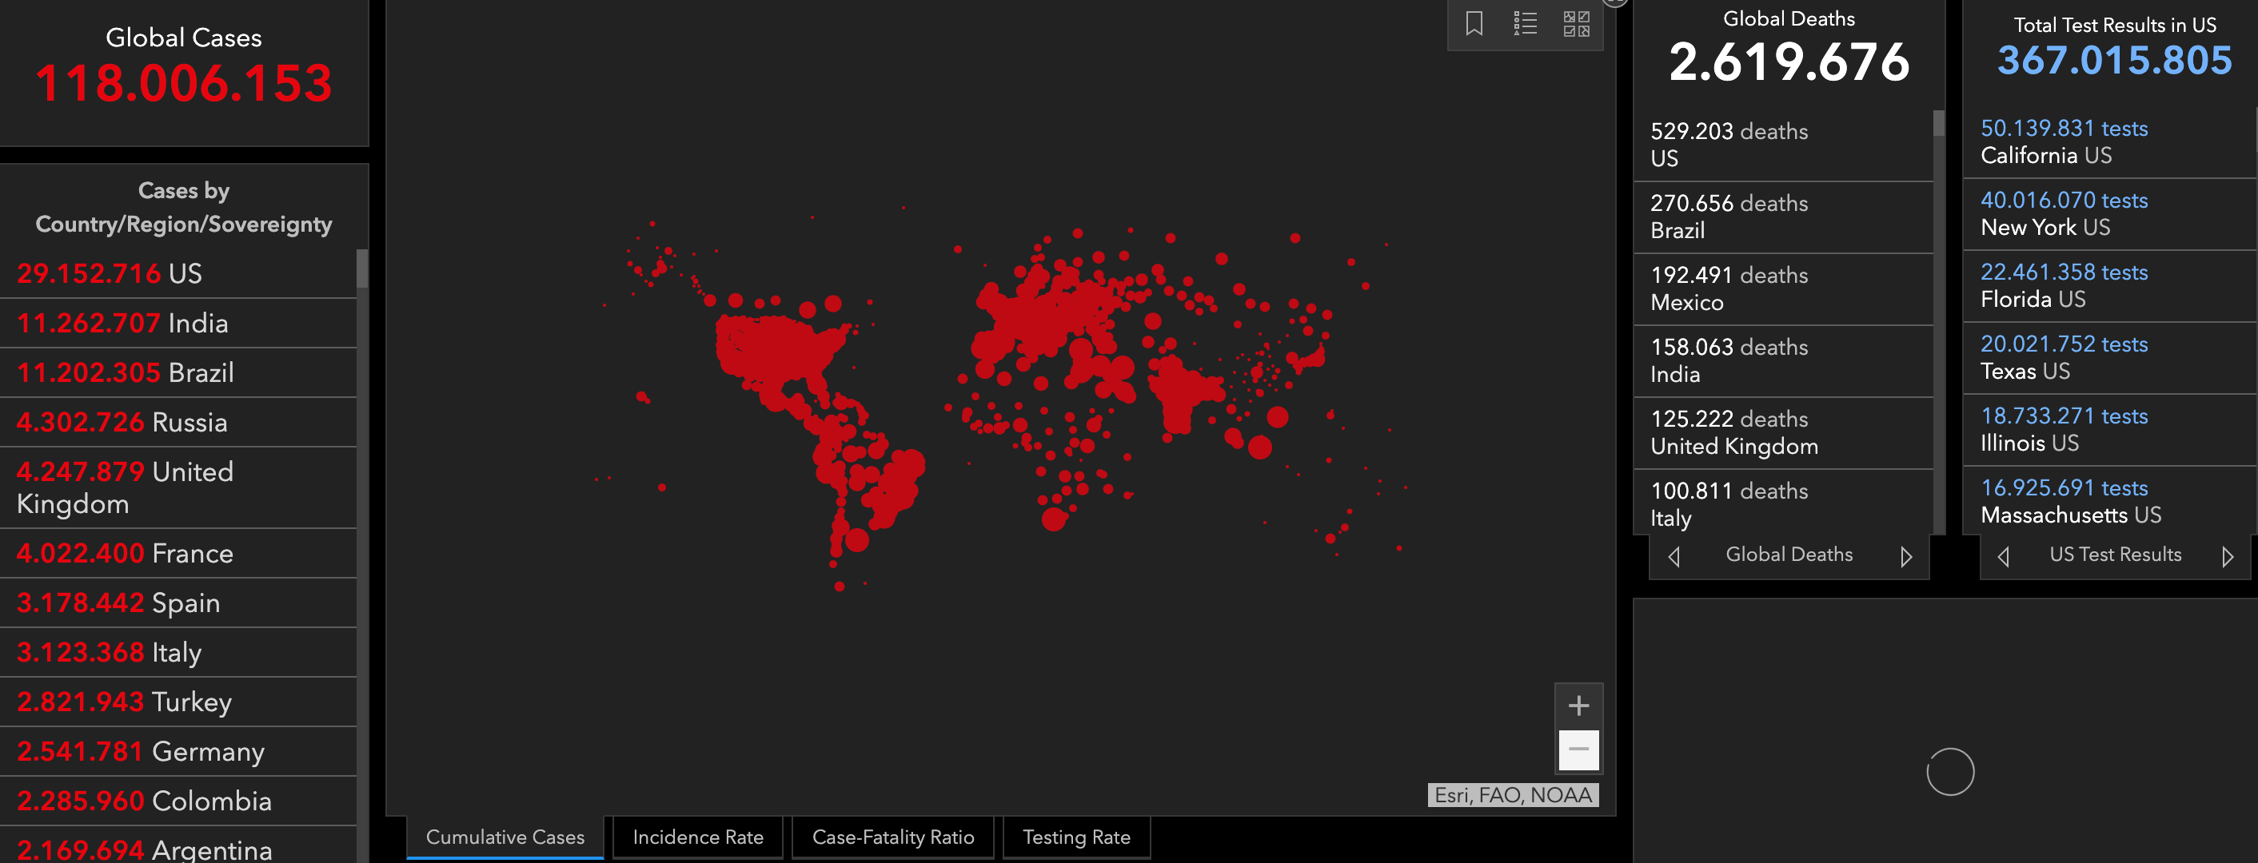The width and height of the screenshot is (2258, 863).
Task: Open the basemap gallery grid icon
Action: pos(1576,24)
